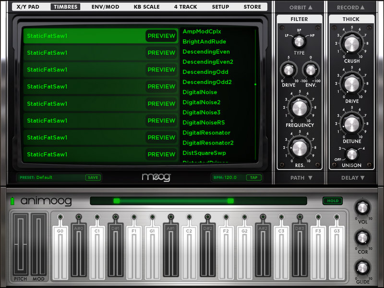Select BrightAndRude timbre

click(x=204, y=42)
